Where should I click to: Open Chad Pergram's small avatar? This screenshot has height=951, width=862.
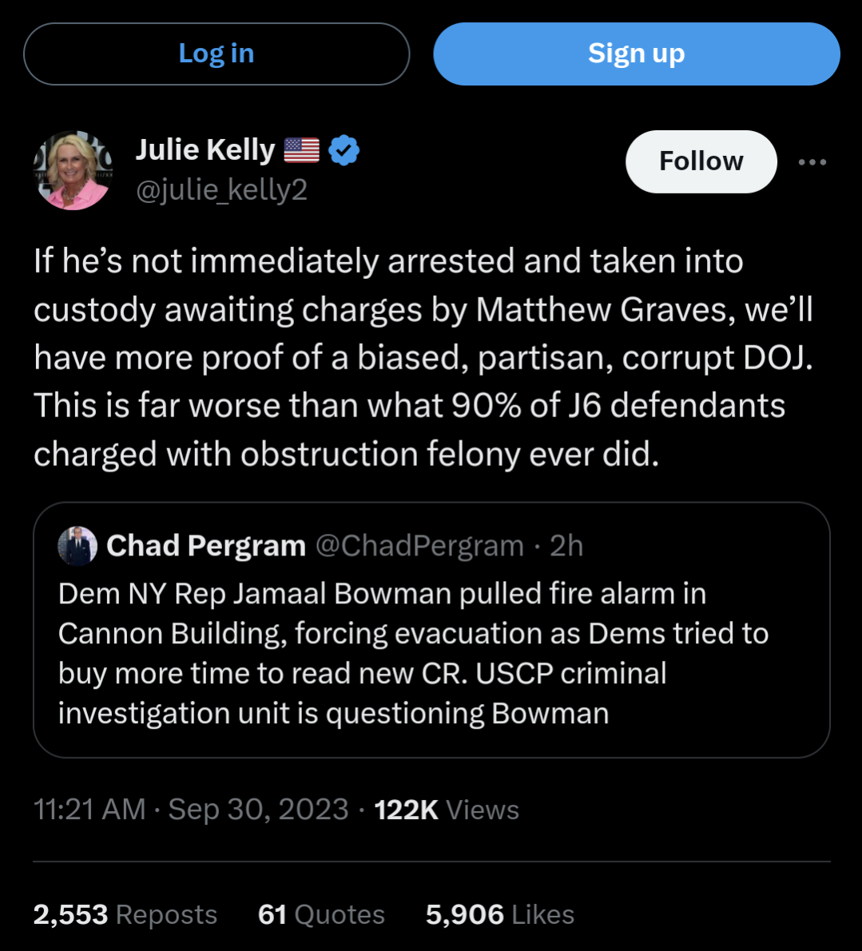pos(77,546)
